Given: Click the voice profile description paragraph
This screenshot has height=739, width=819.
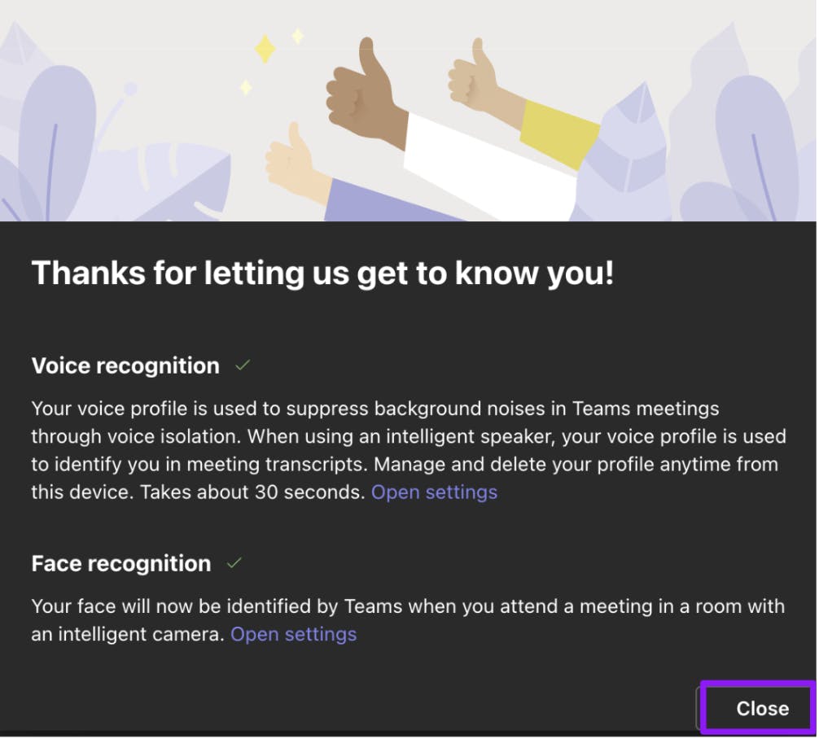Looking at the screenshot, I should click(x=407, y=450).
